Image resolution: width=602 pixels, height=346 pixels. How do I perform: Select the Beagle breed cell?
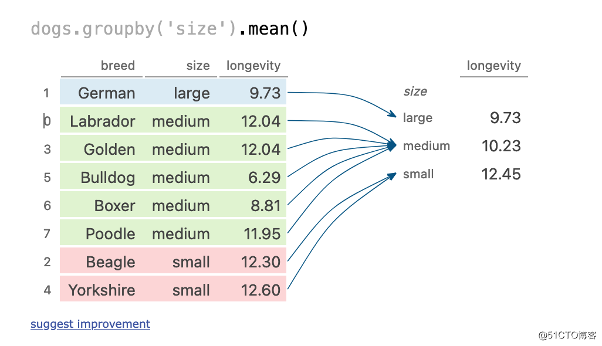[110, 262]
